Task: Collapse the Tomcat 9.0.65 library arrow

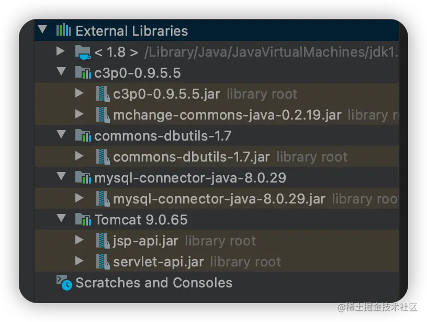Action: click(x=61, y=219)
